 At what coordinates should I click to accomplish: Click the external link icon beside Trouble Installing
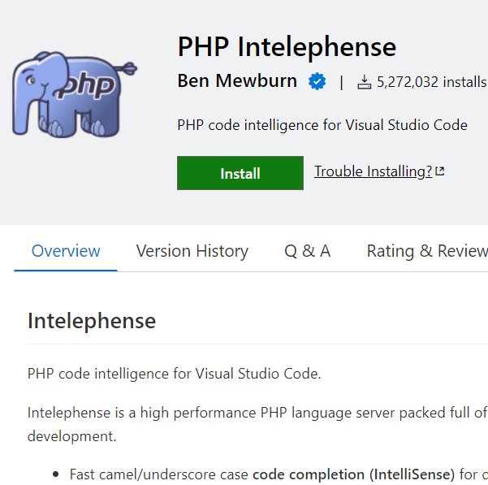(x=440, y=171)
